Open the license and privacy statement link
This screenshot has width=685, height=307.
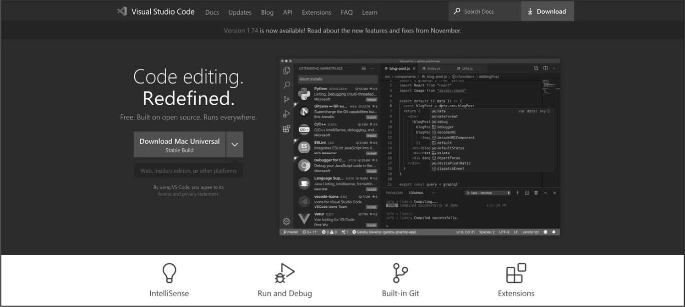pos(188,194)
